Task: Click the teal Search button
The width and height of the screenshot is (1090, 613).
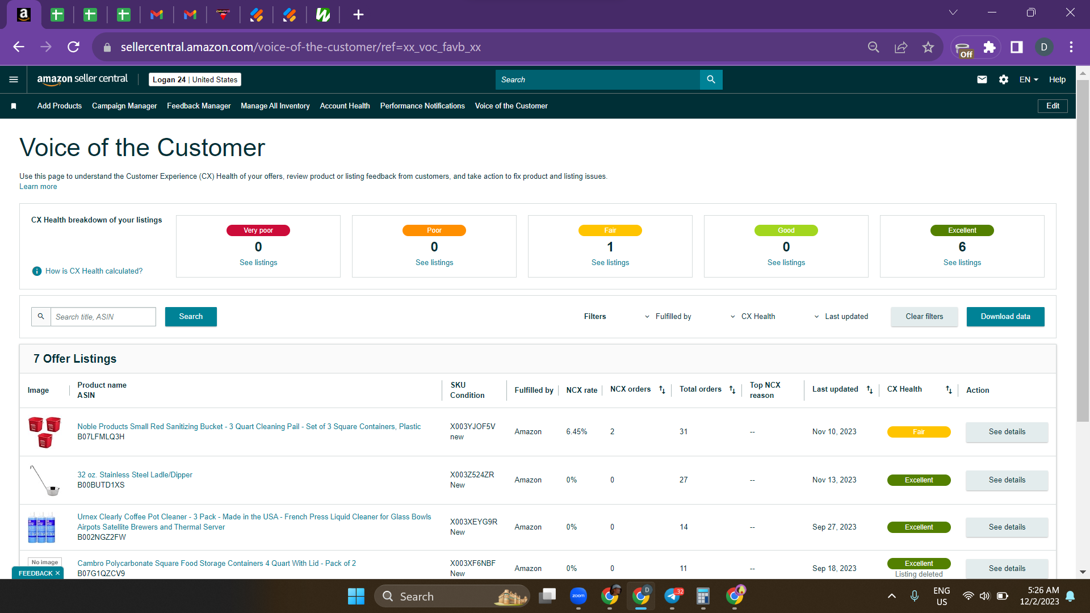Action: (191, 317)
